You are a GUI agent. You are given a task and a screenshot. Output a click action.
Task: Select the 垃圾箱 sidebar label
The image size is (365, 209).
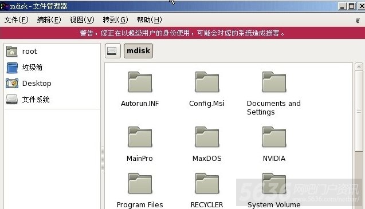(32, 68)
